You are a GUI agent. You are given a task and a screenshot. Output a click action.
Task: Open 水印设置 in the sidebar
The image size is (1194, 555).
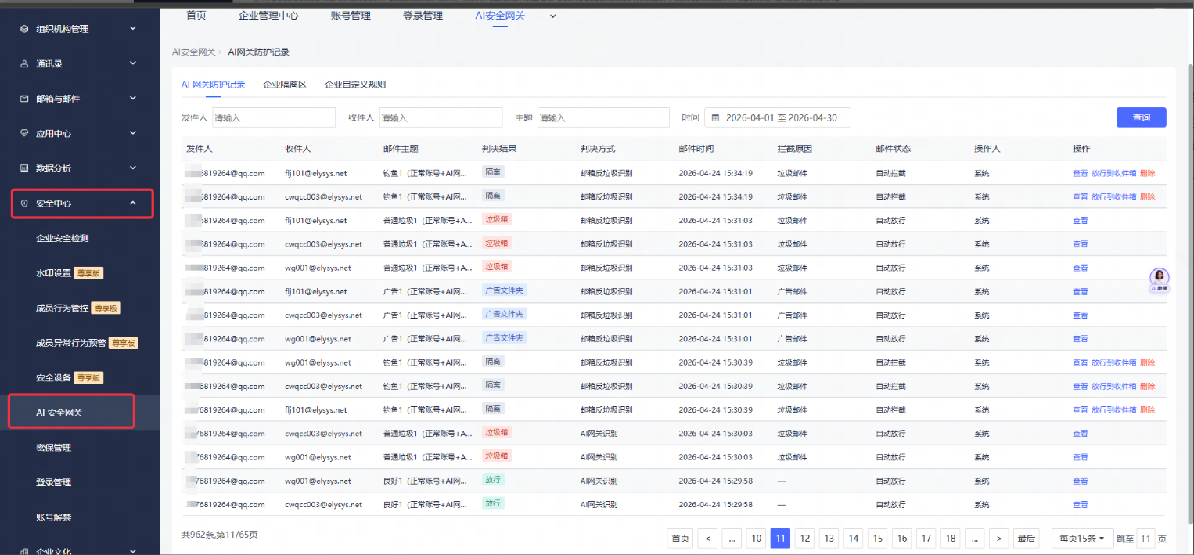click(53, 273)
